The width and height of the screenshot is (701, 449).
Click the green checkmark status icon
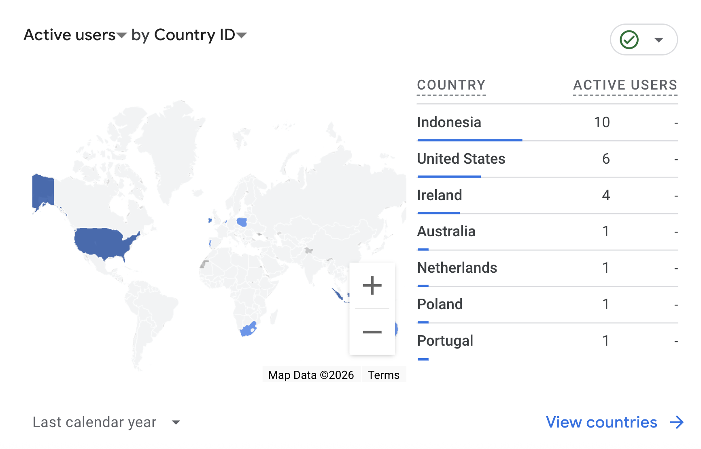(629, 39)
